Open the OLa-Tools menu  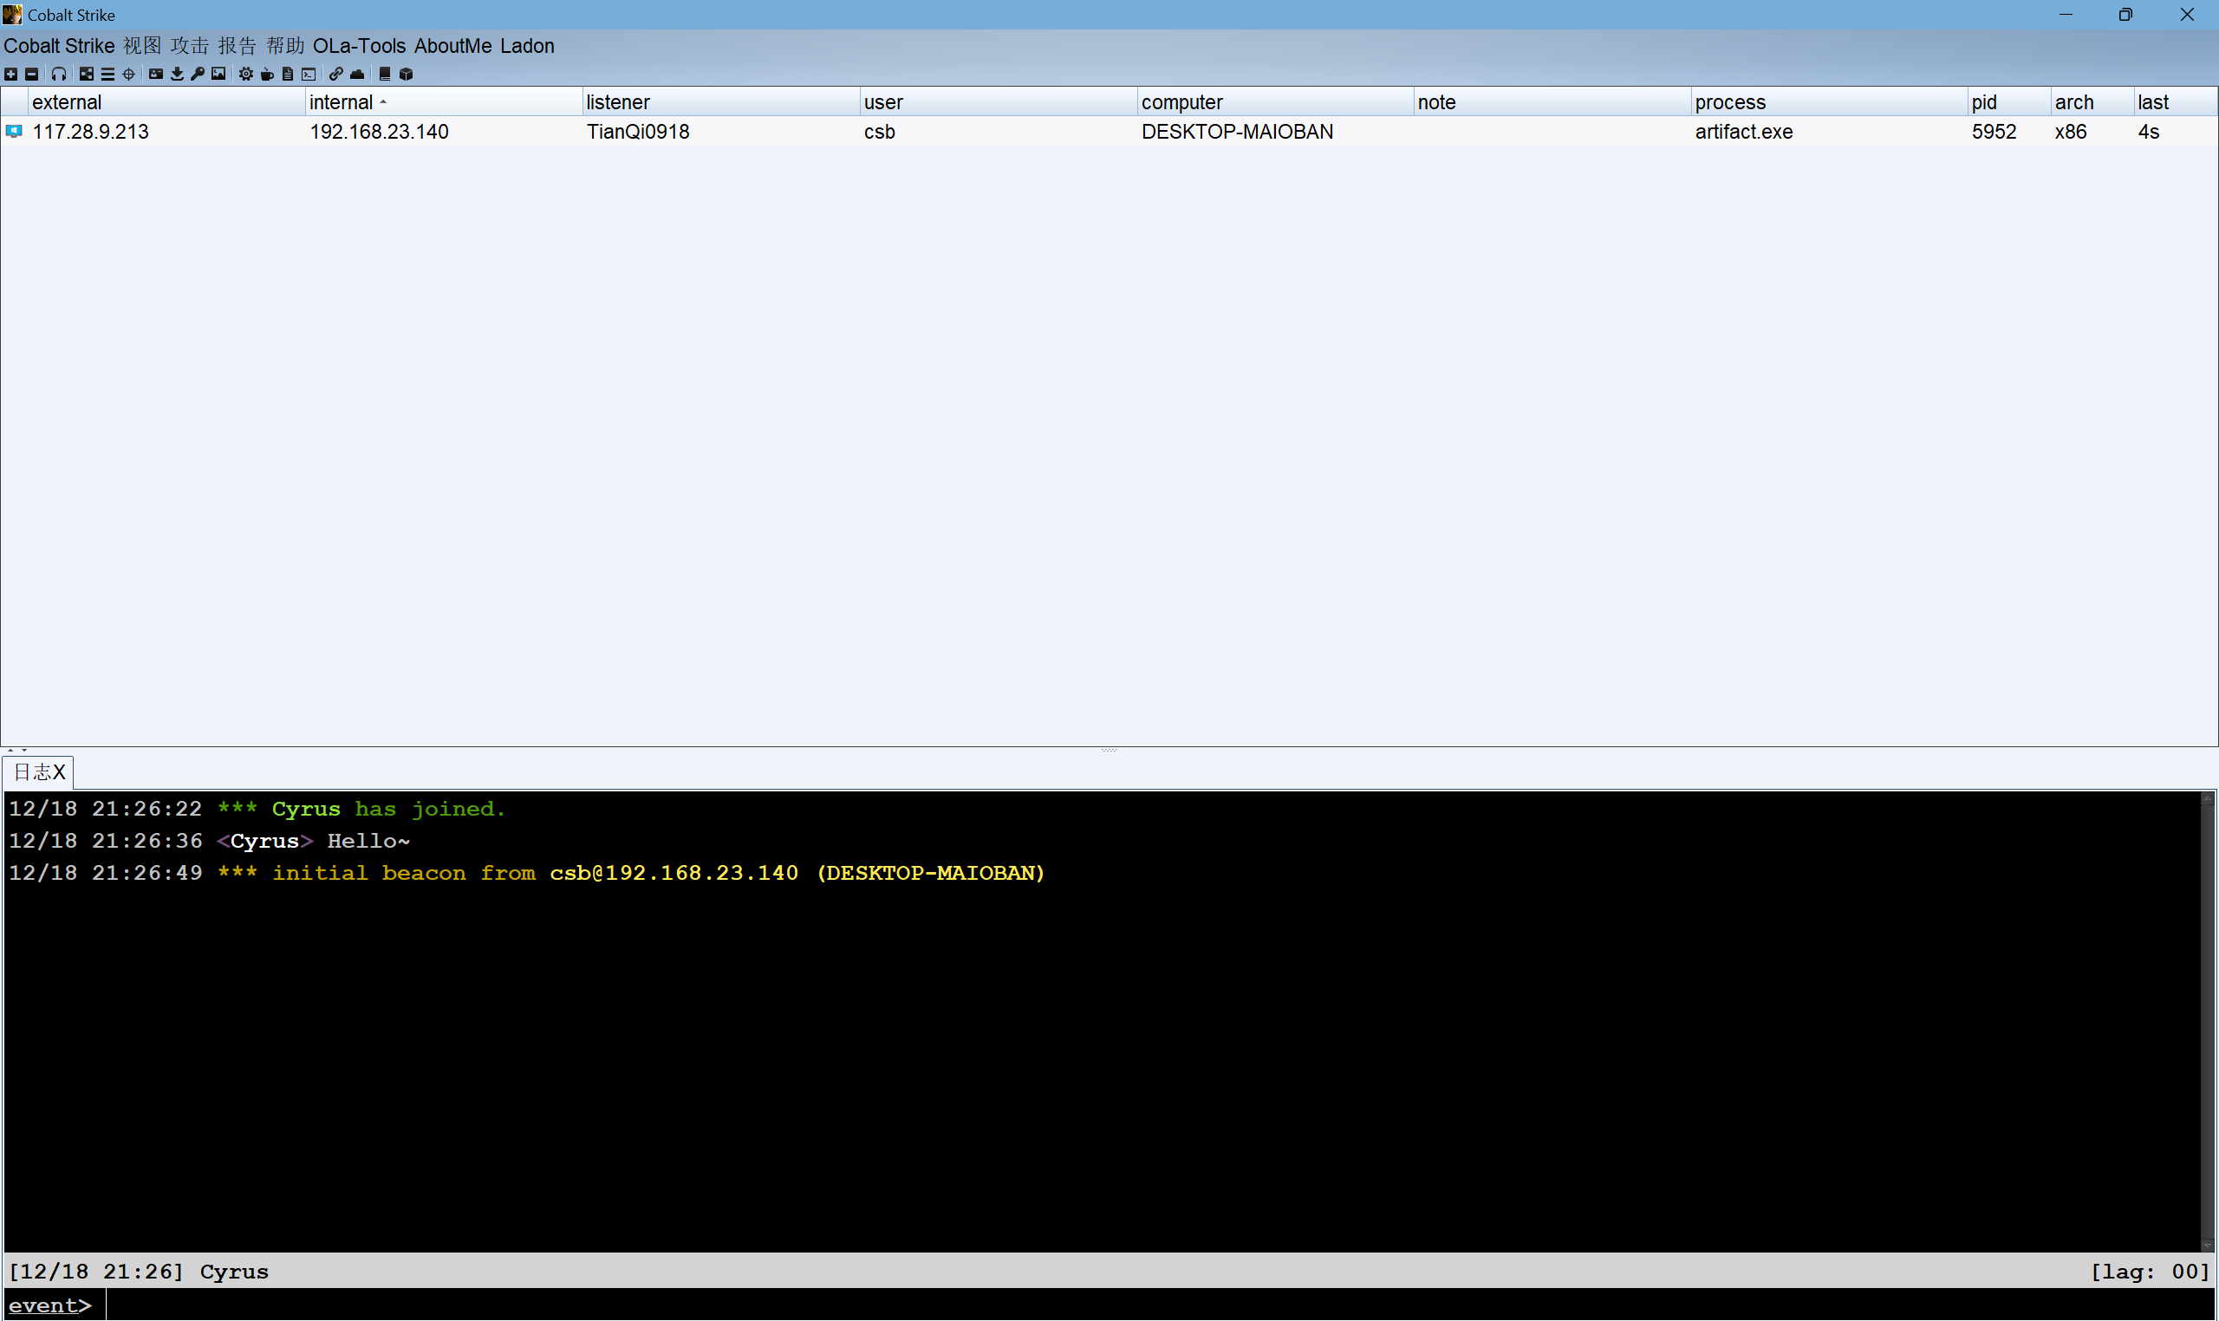pos(360,45)
